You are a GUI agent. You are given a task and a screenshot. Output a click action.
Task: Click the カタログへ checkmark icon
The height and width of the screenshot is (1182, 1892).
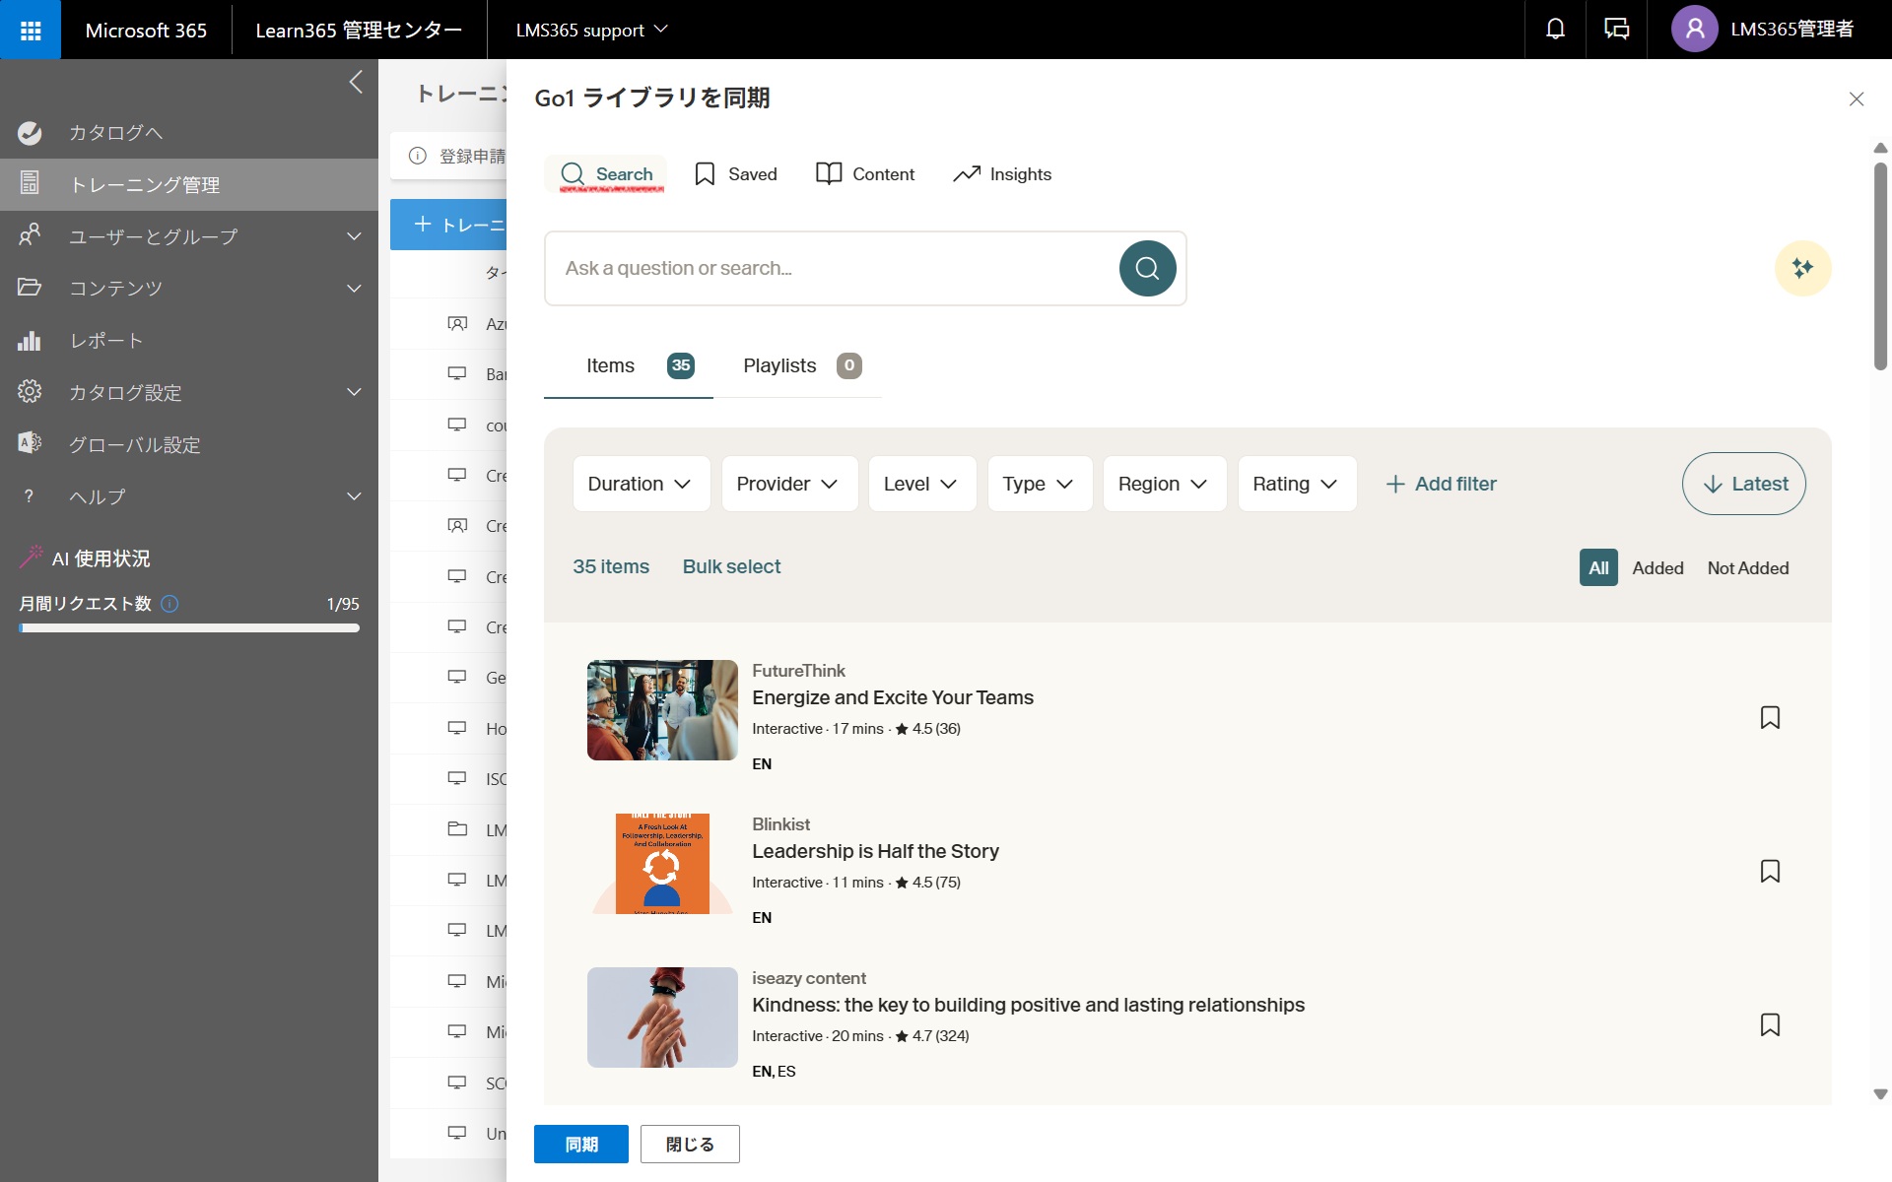tap(30, 133)
